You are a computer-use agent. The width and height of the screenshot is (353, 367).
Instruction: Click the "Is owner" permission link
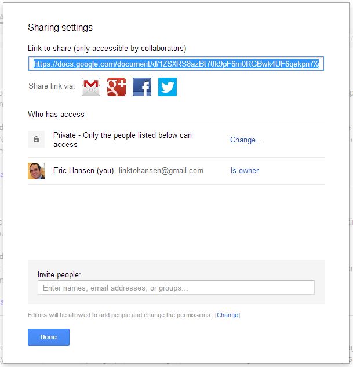(245, 171)
